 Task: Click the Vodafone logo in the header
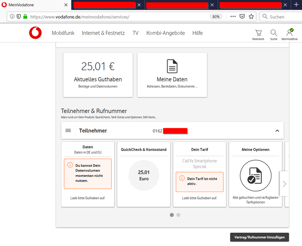click(35, 33)
